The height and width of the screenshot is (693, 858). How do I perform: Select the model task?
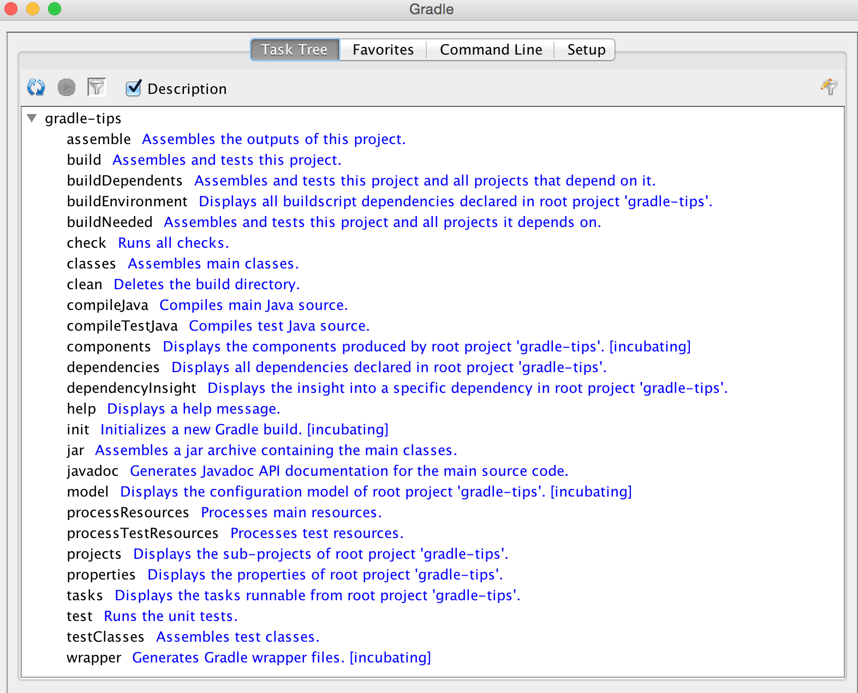pos(349,492)
